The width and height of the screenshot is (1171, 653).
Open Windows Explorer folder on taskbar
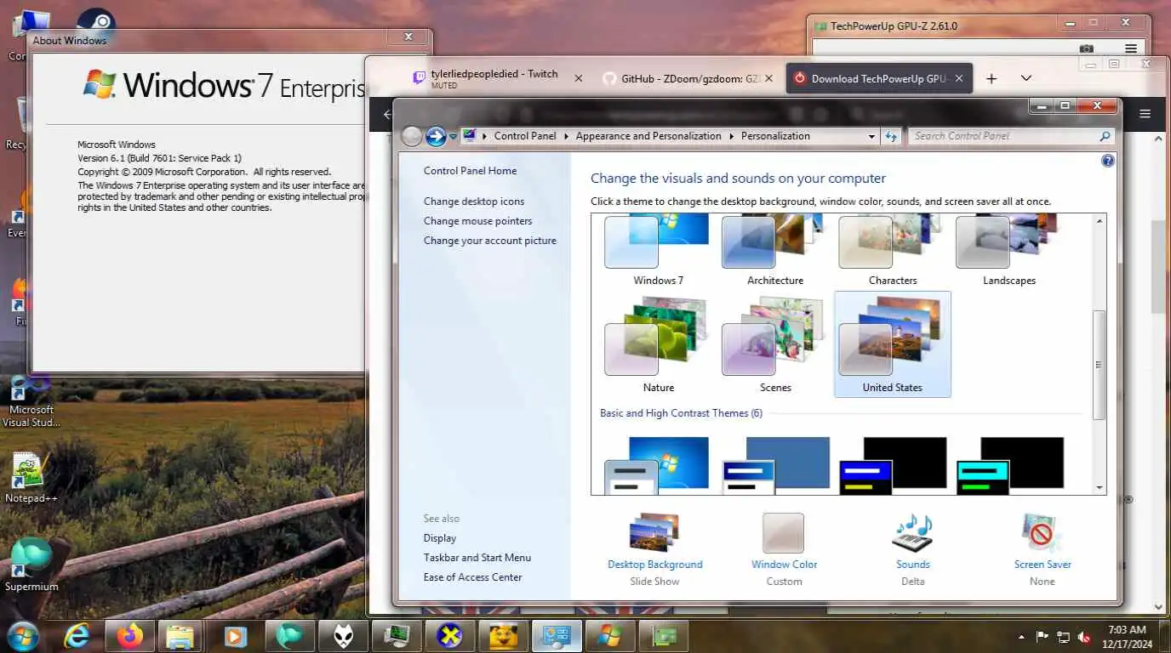coord(180,635)
